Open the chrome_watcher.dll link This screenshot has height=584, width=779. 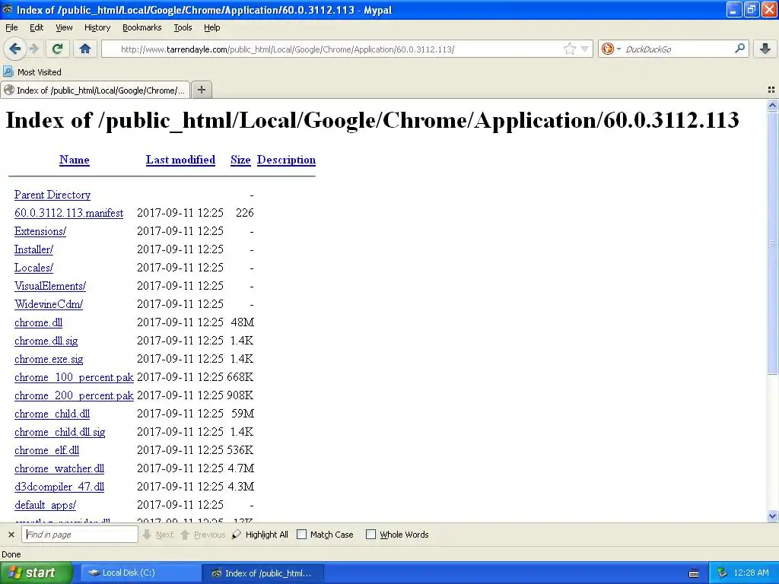59,468
